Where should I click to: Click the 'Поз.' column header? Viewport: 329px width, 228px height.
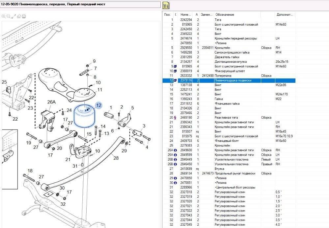tap(167, 15)
